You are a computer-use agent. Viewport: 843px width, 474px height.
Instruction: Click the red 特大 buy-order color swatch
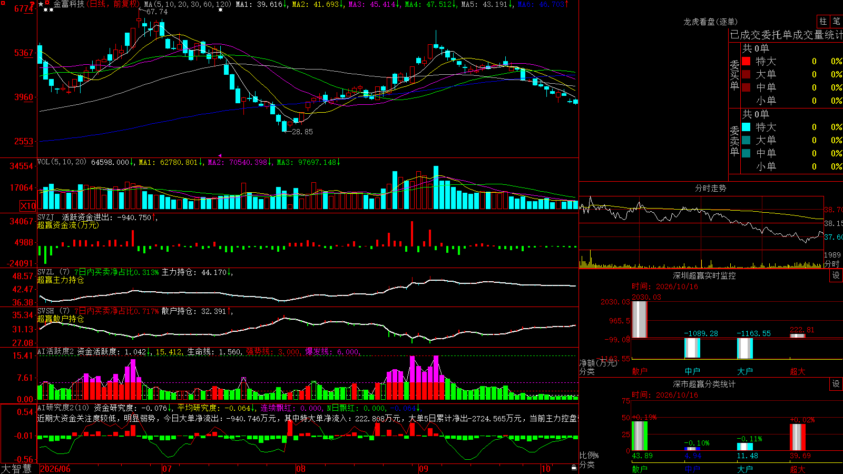click(746, 61)
